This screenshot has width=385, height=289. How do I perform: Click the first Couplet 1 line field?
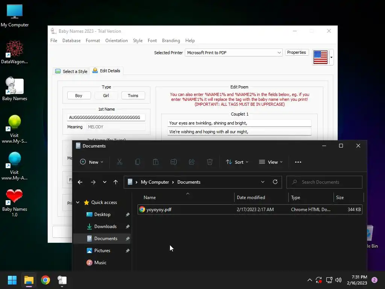point(239,123)
